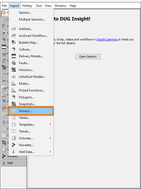Close the open Import menu
Viewport: 141px width, 189px height.
14,6
